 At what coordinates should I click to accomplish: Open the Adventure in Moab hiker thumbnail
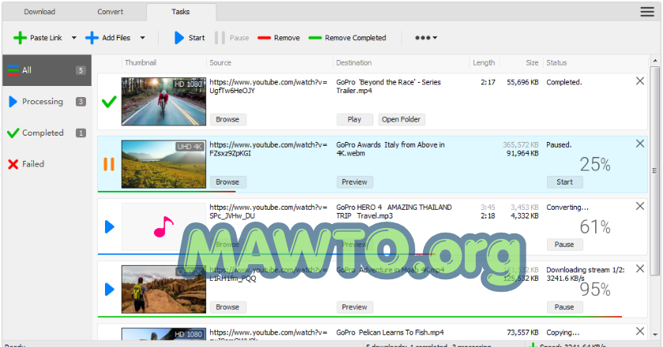click(x=163, y=289)
